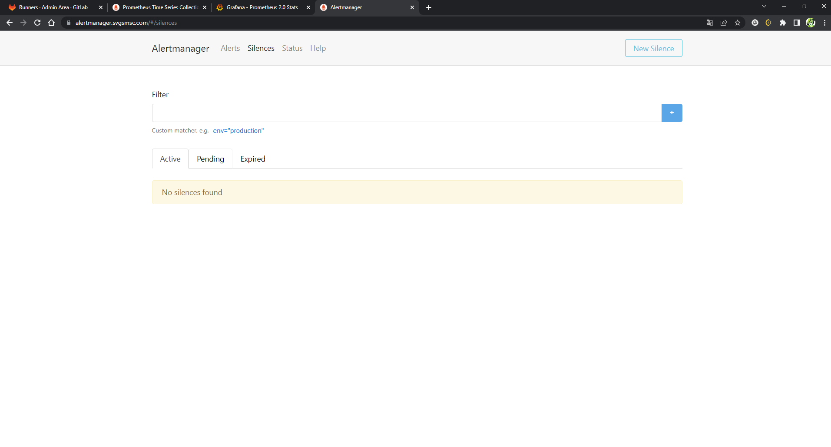Open the browser extensions puzzle icon
The height and width of the screenshot is (447, 831).
click(783, 23)
